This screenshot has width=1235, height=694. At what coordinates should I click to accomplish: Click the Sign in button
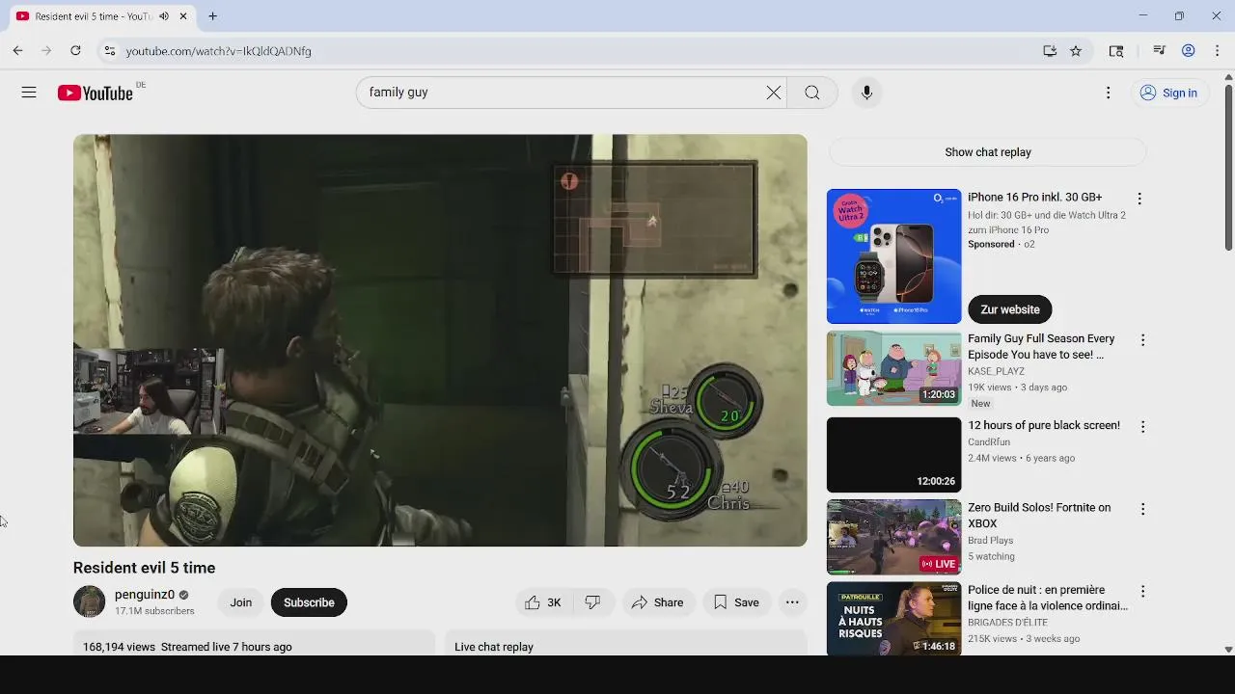coord(1168,93)
